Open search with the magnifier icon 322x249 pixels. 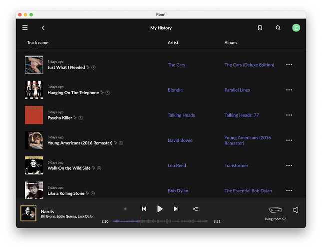tap(278, 28)
